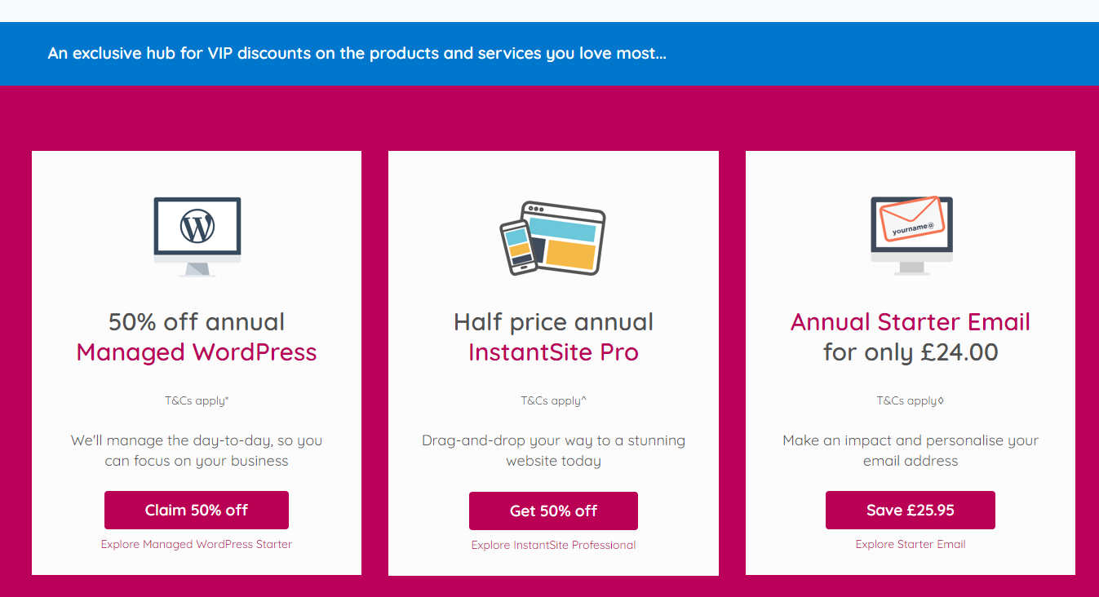Click the Get 50% off button
The width and height of the screenshot is (1099, 597).
553,511
